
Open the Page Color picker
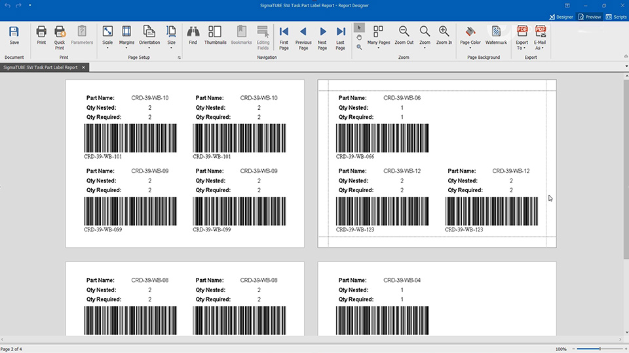[470, 35]
